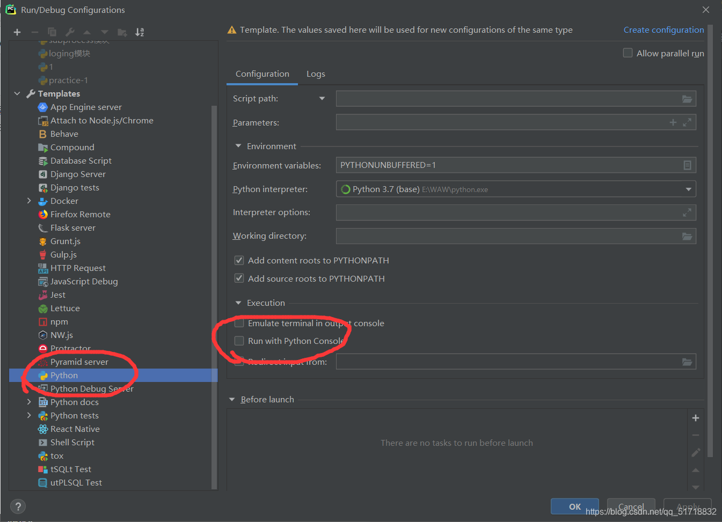722x522 pixels.
Task: Select the JavaScript Debug template
Action: click(x=84, y=282)
